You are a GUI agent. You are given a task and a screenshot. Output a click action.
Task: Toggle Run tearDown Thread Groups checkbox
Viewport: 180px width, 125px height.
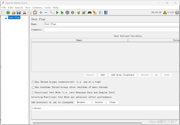coord(33,87)
